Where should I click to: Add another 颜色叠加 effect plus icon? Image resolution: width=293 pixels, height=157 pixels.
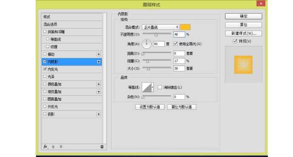(x=99, y=84)
